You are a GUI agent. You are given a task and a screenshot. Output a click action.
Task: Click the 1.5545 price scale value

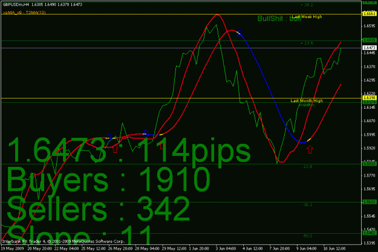370,216
